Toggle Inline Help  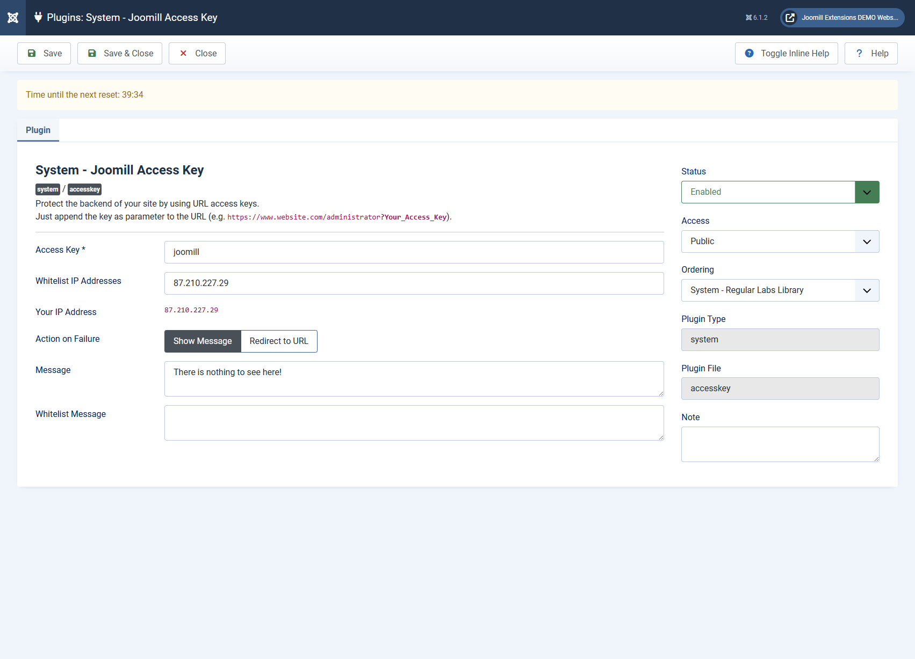click(787, 54)
